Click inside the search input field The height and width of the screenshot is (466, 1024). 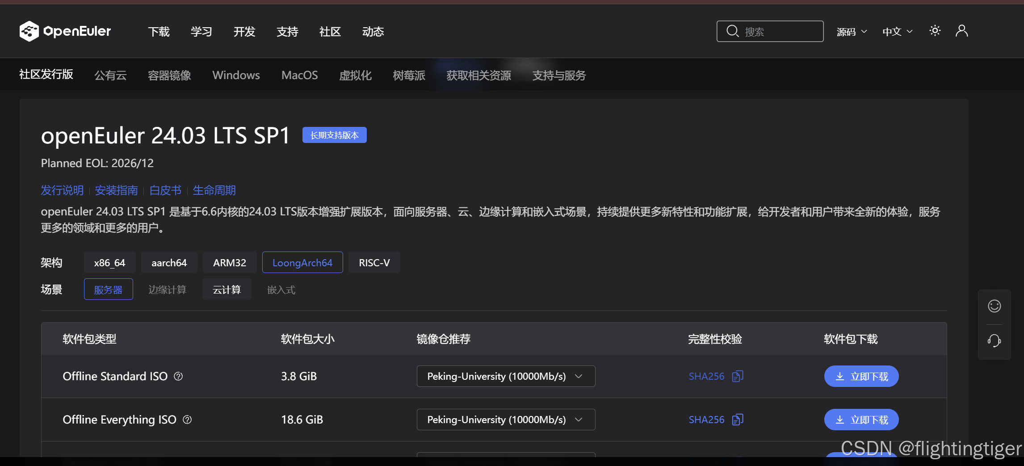777,31
